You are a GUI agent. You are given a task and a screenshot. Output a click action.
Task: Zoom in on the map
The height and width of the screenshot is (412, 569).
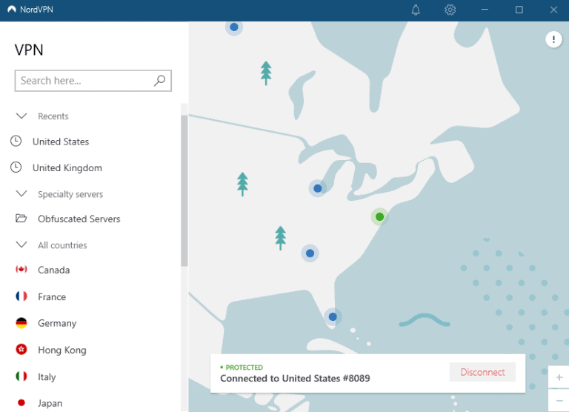(559, 378)
